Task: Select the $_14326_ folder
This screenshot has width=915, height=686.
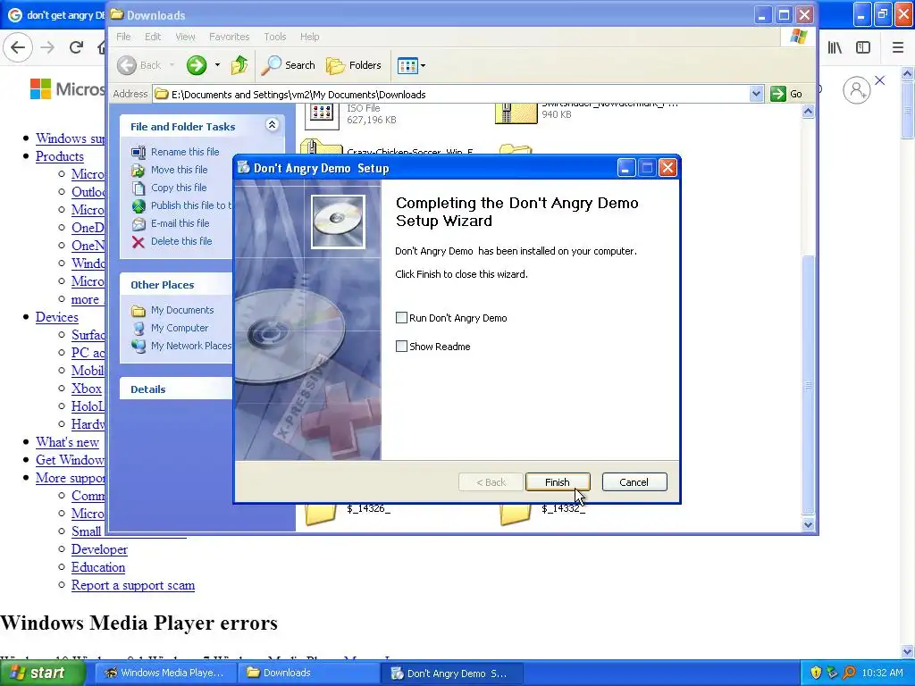Action: [321, 514]
